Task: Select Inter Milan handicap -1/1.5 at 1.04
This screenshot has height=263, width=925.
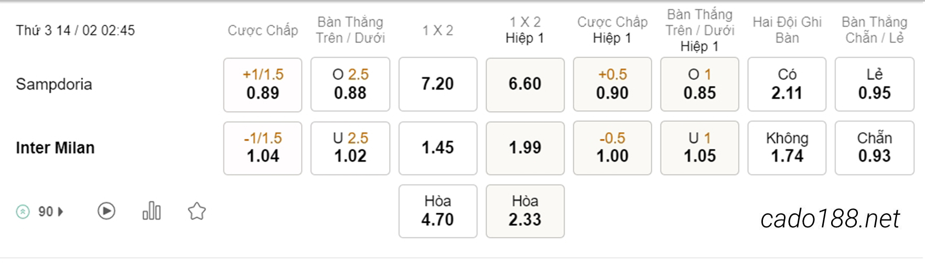Action: tap(263, 148)
